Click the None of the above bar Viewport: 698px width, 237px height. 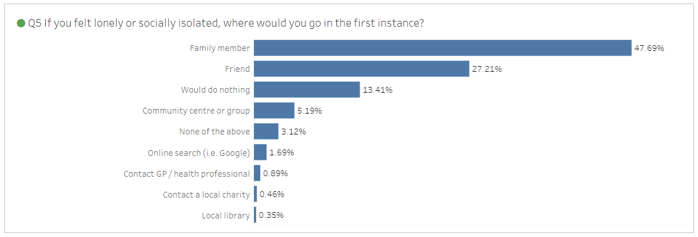click(x=266, y=132)
